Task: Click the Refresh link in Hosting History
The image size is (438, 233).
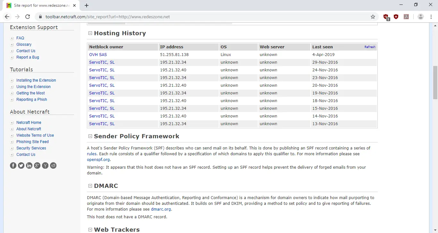Action: (370, 47)
